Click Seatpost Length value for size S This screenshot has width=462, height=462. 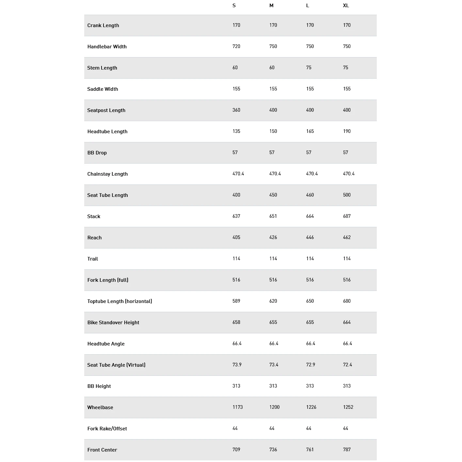(236, 110)
